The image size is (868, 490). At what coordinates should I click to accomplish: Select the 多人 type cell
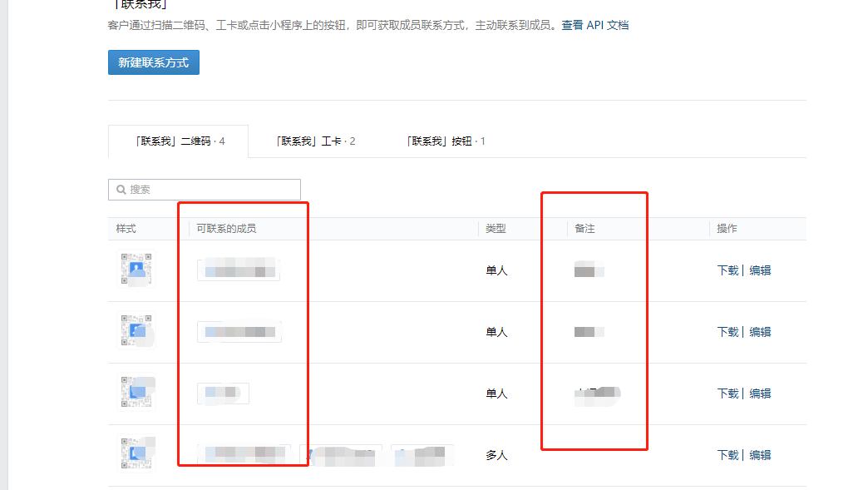pos(496,454)
